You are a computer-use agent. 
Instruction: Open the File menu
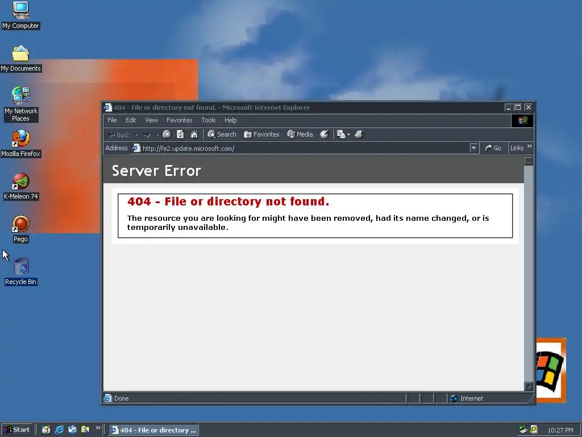[x=112, y=120]
